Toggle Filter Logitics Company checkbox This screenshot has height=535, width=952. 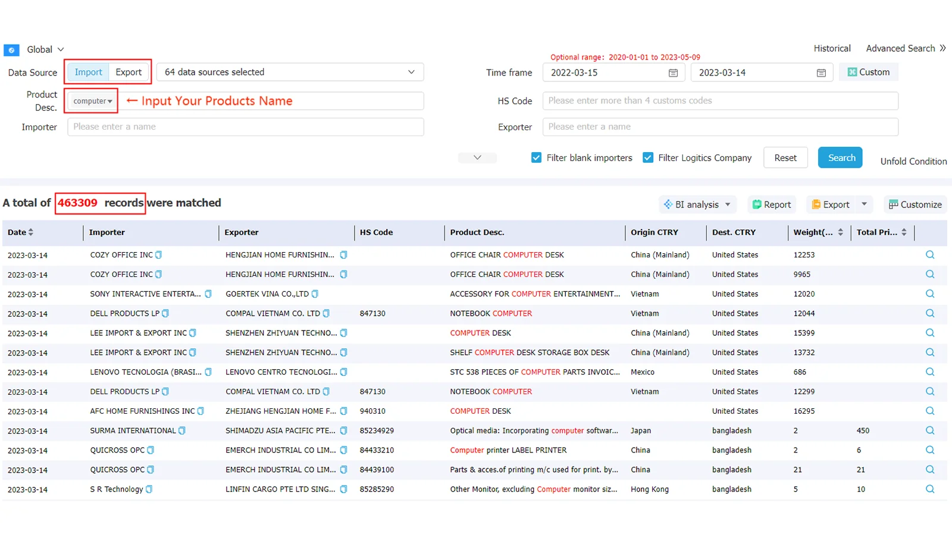(x=648, y=158)
